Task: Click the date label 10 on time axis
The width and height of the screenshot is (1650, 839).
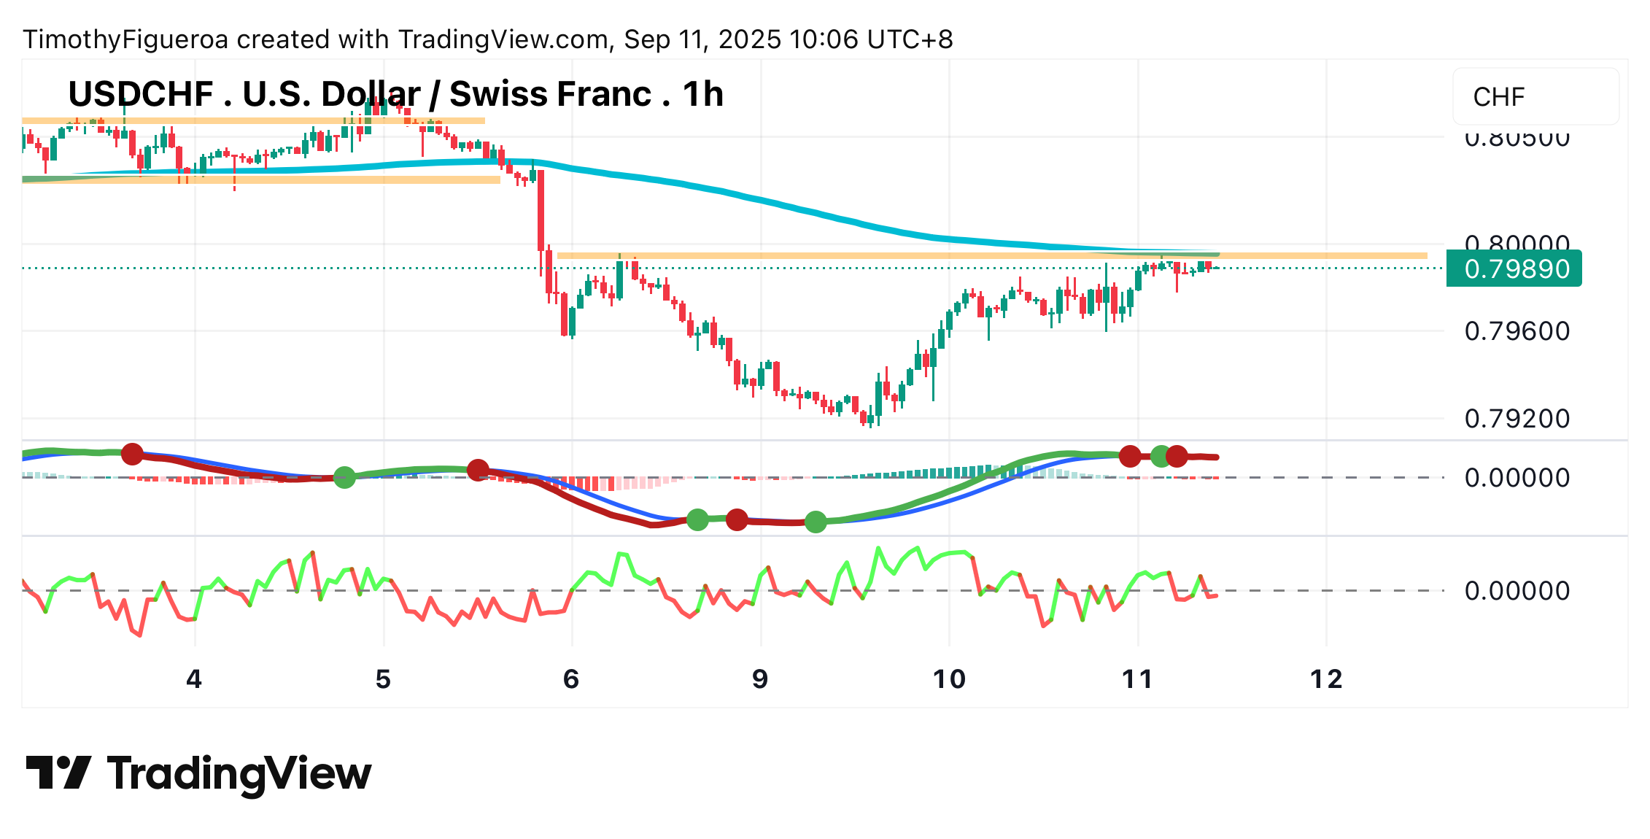Action: [949, 679]
